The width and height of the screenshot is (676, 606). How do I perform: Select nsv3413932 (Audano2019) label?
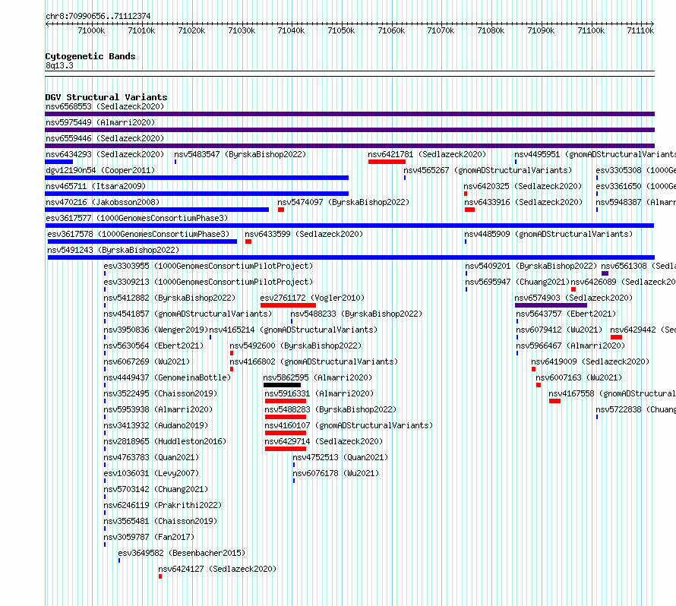[156, 425]
